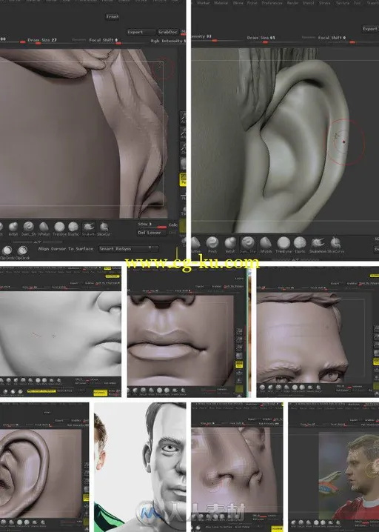Screen dimensions: 379x532
Task: Select Dam_Standard brush in hair-strand sculpt panel
Action: coord(28,228)
